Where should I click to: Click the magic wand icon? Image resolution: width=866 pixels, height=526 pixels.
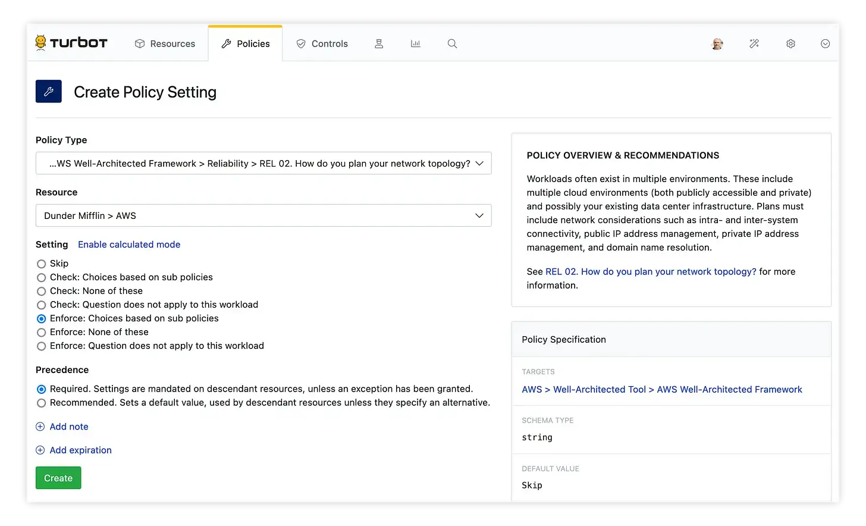pos(754,43)
